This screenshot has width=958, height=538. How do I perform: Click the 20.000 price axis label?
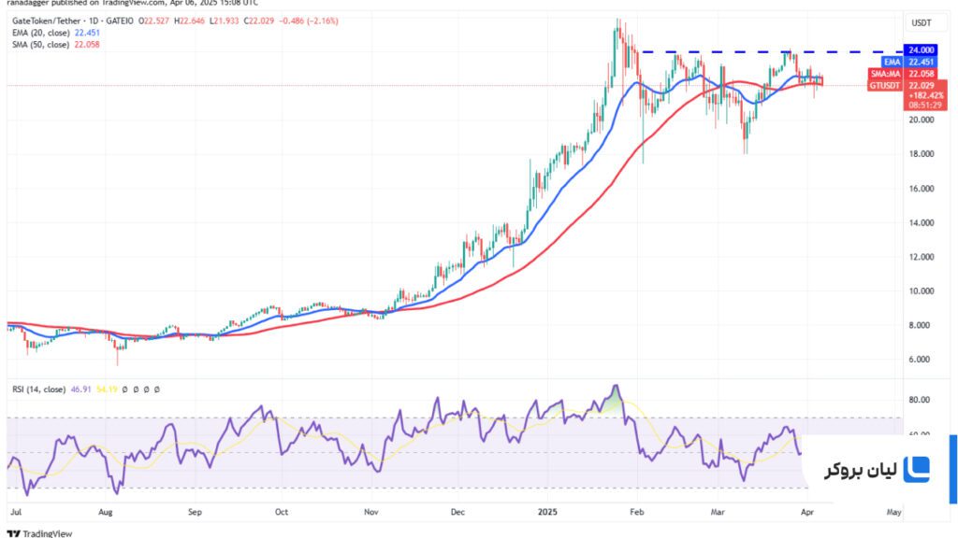coord(922,120)
